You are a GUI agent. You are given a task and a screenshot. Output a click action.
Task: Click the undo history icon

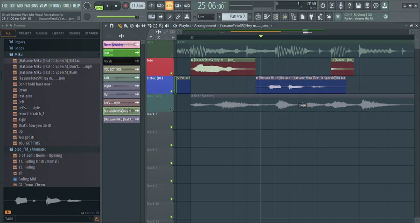[x=323, y=5]
